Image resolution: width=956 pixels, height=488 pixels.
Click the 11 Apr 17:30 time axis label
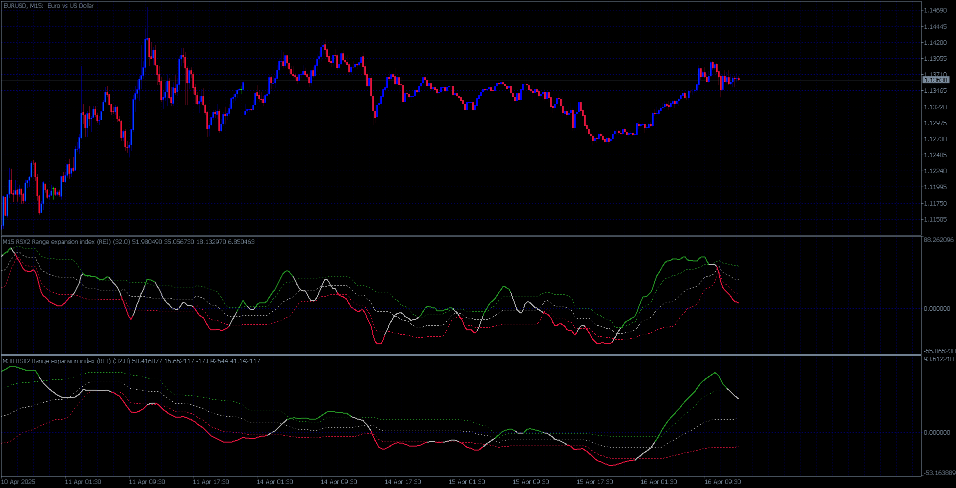coord(211,482)
